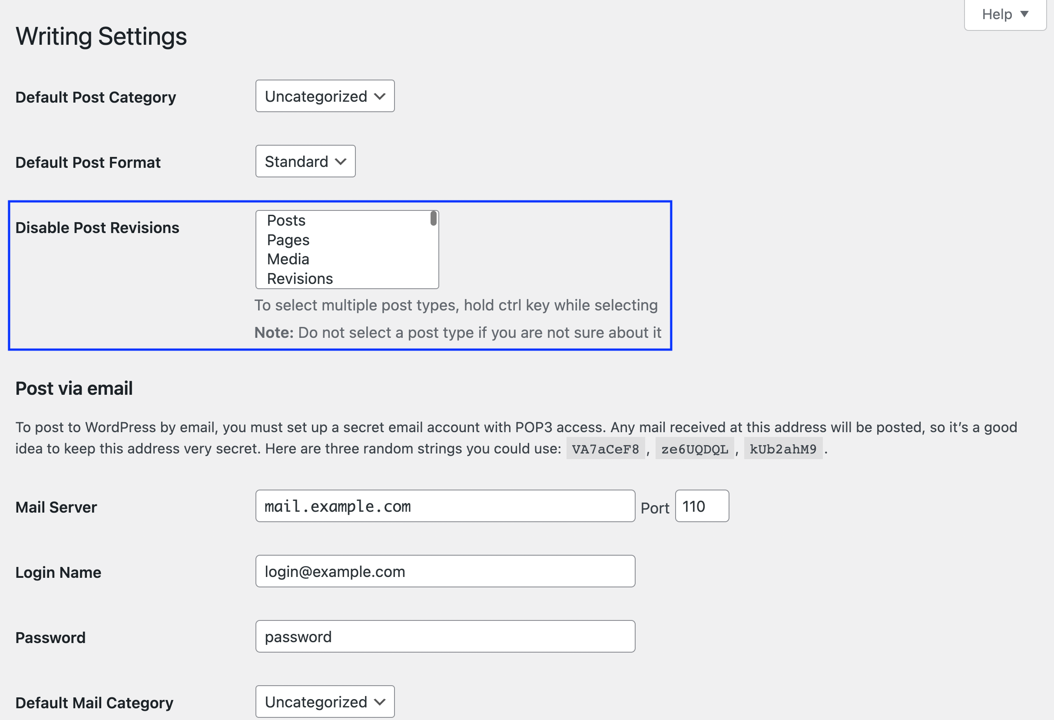This screenshot has width=1054, height=720.
Task: Select Posts in the Disable Post Revisions list
Action: pos(286,220)
